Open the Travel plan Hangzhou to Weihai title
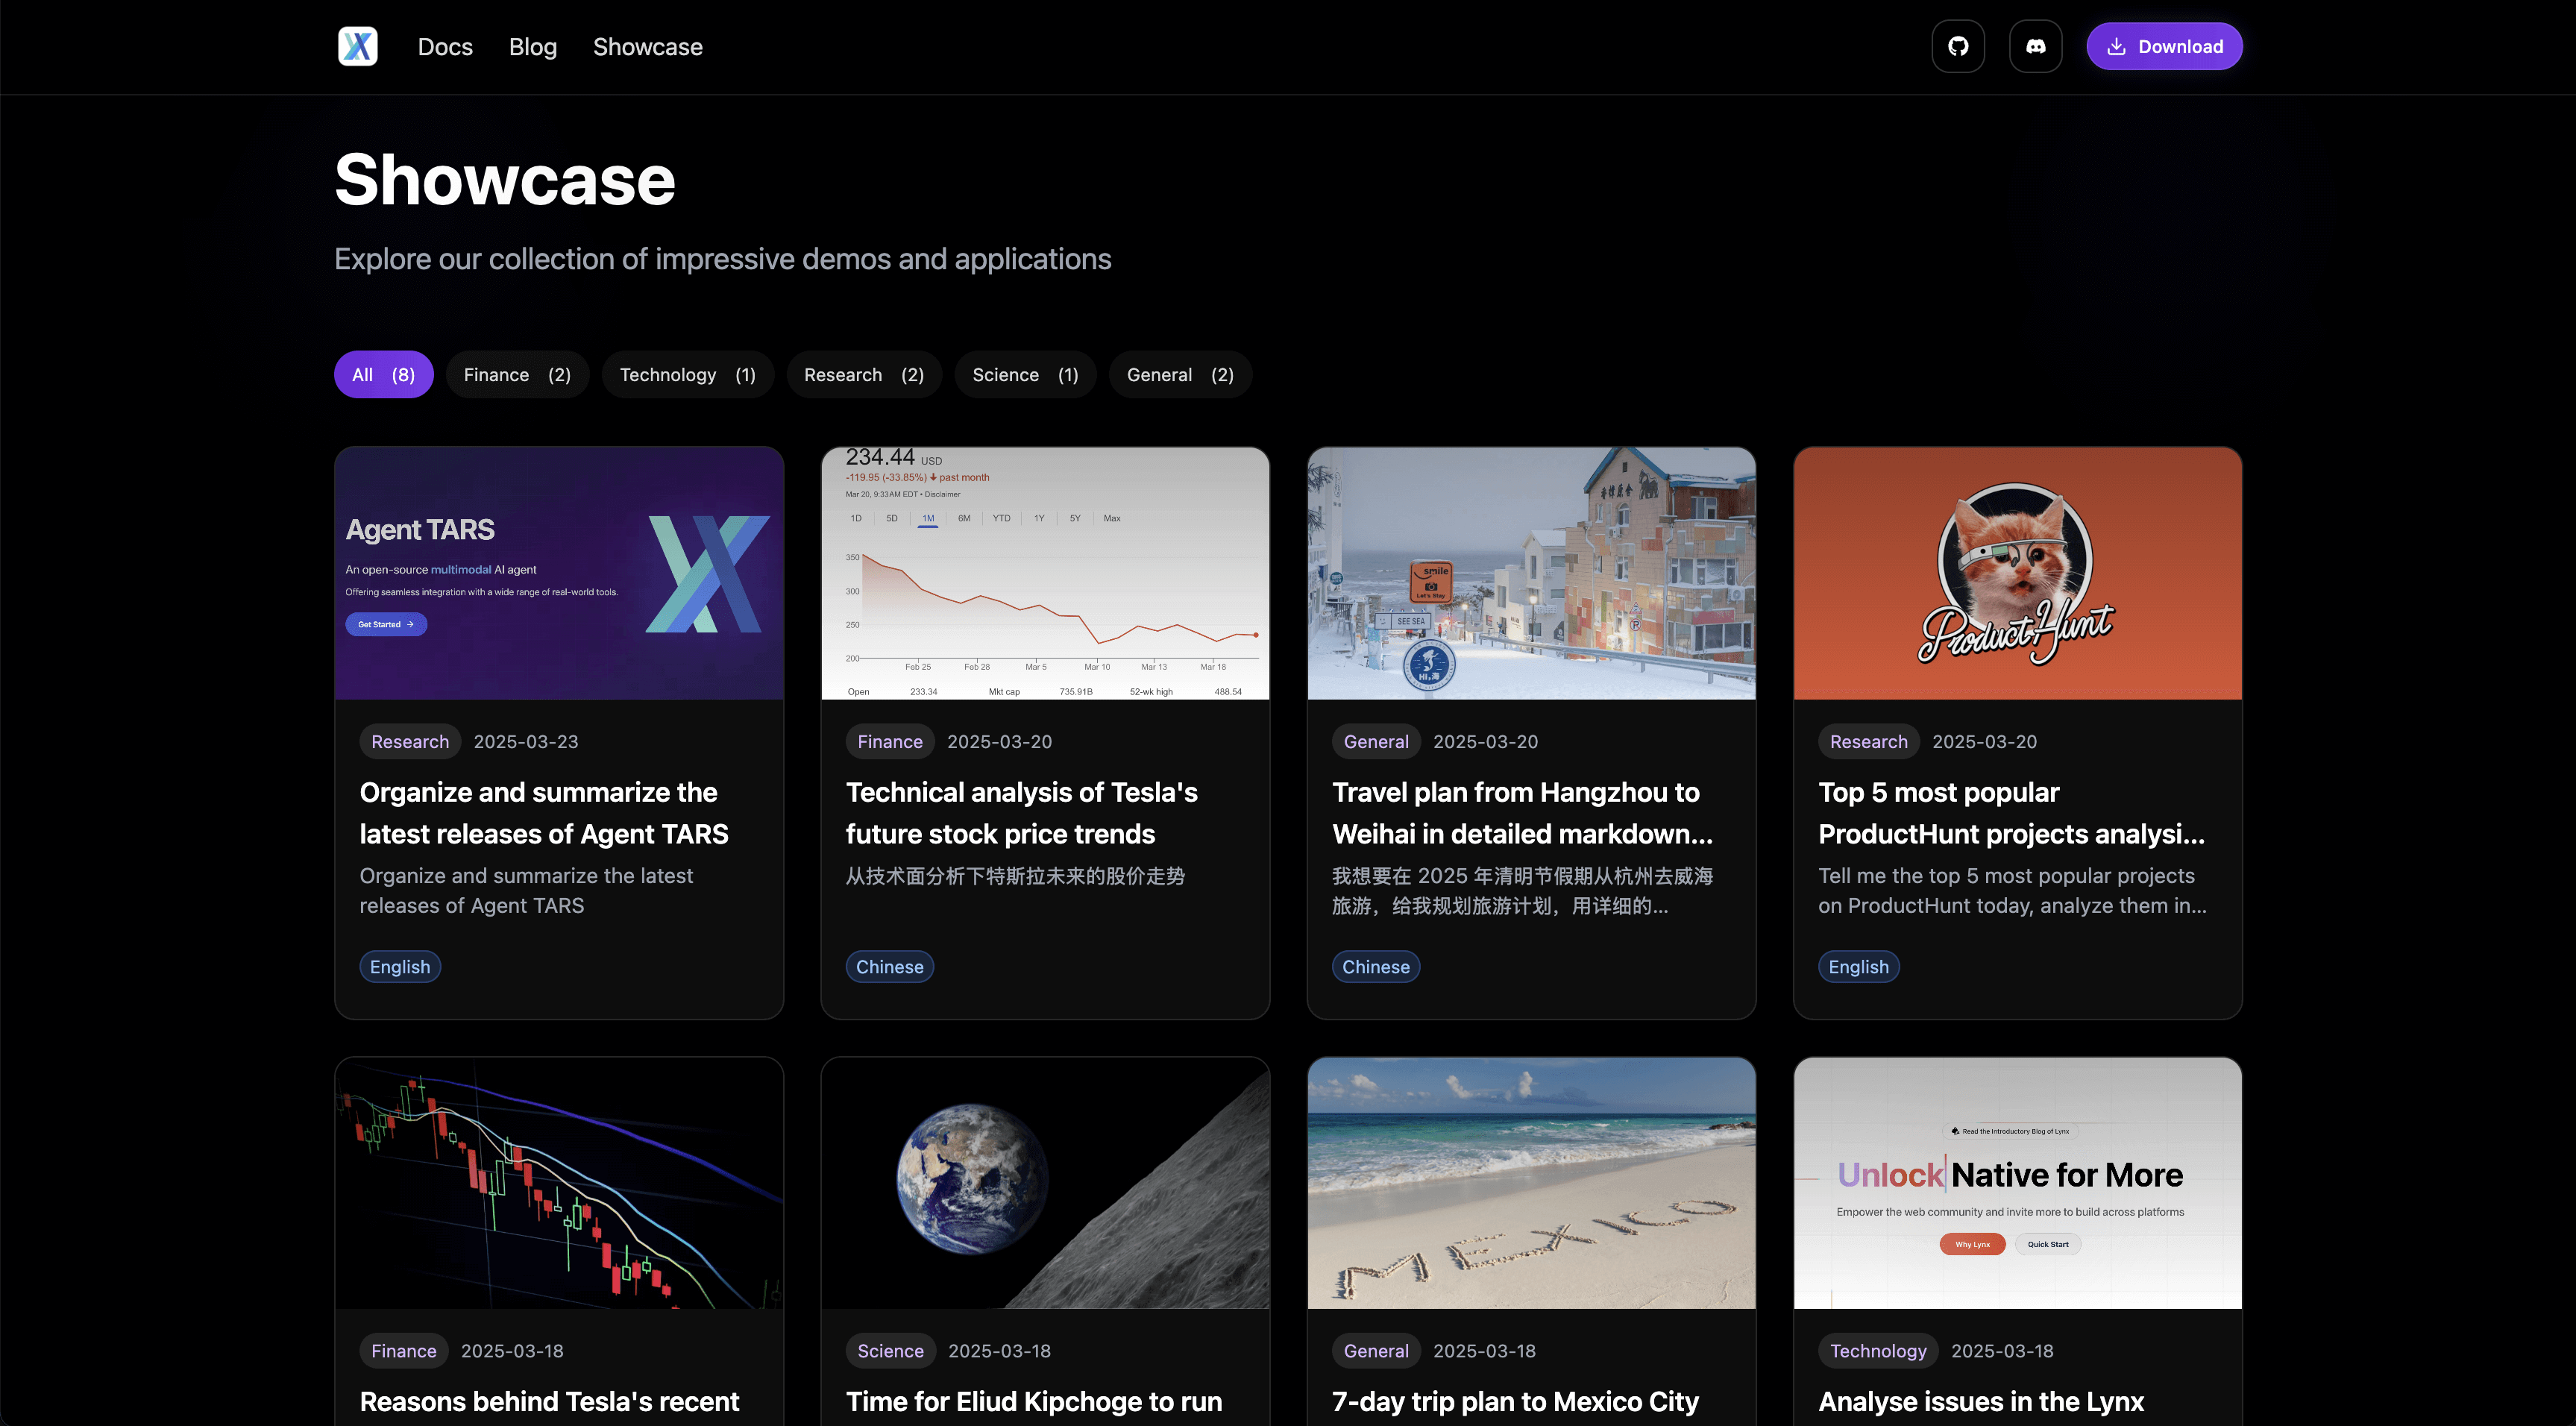This screenshot has width=2576, height=1426. (x=1522, y=812)
